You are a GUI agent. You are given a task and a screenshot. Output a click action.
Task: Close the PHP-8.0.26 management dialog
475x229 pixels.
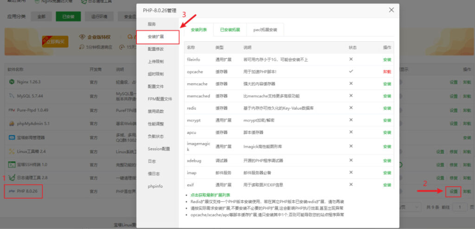pos(392,10)
